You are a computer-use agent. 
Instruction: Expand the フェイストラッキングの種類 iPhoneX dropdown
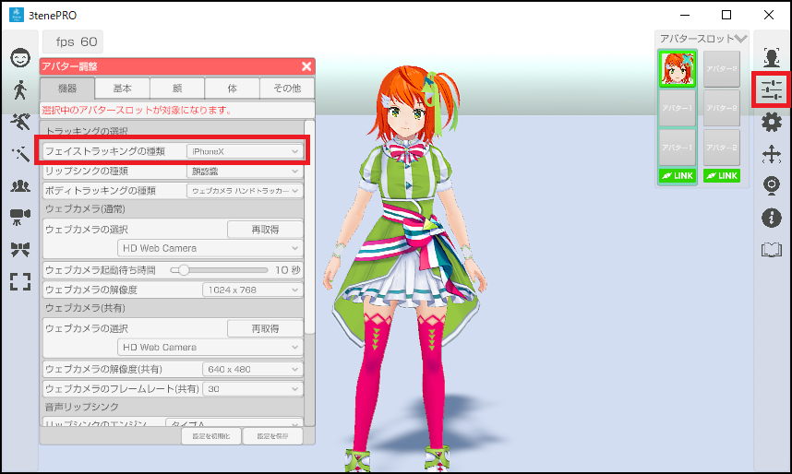pos(245,151)
